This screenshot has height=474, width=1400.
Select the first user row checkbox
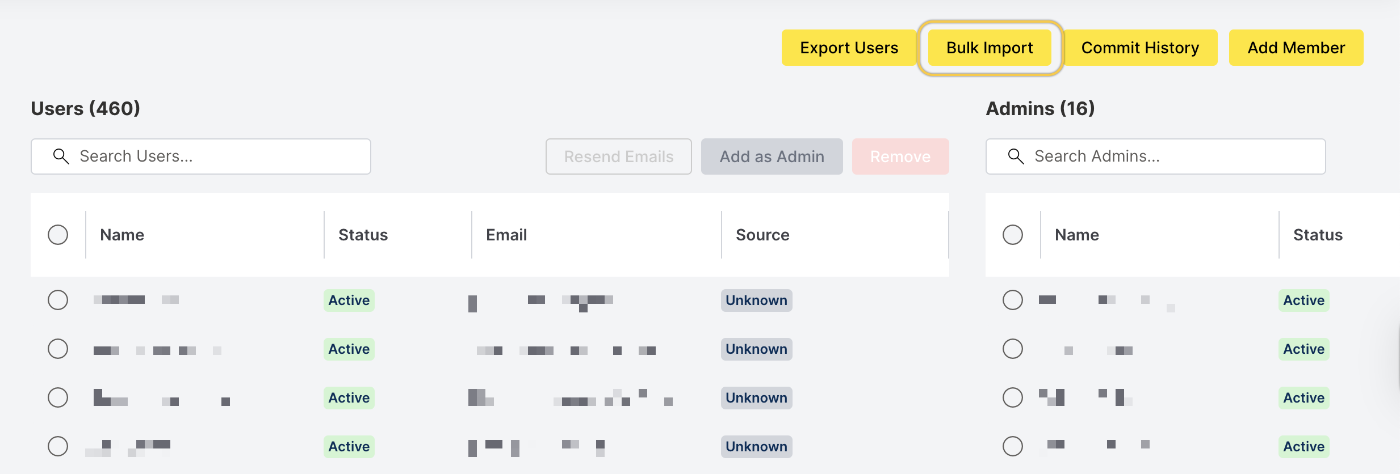pyautogui.click(x=58, y=300)
